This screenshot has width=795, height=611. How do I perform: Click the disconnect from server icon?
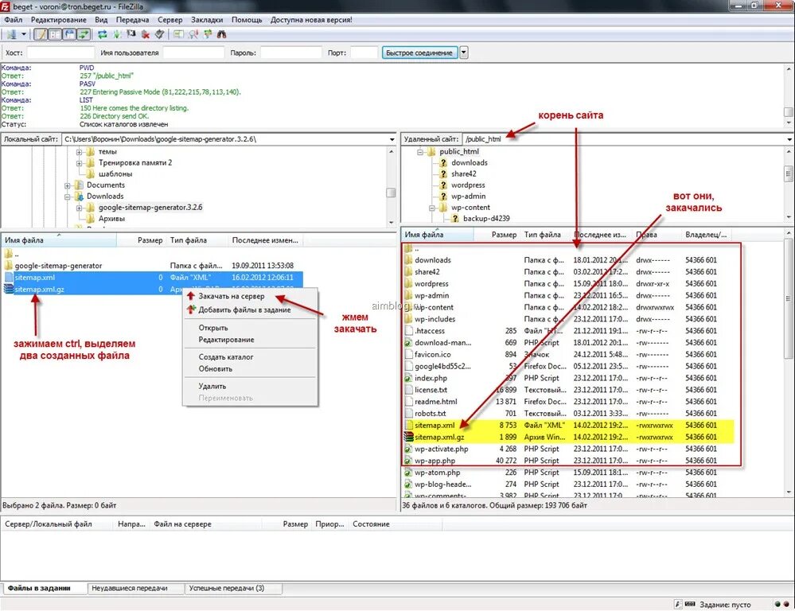[146, 34]
